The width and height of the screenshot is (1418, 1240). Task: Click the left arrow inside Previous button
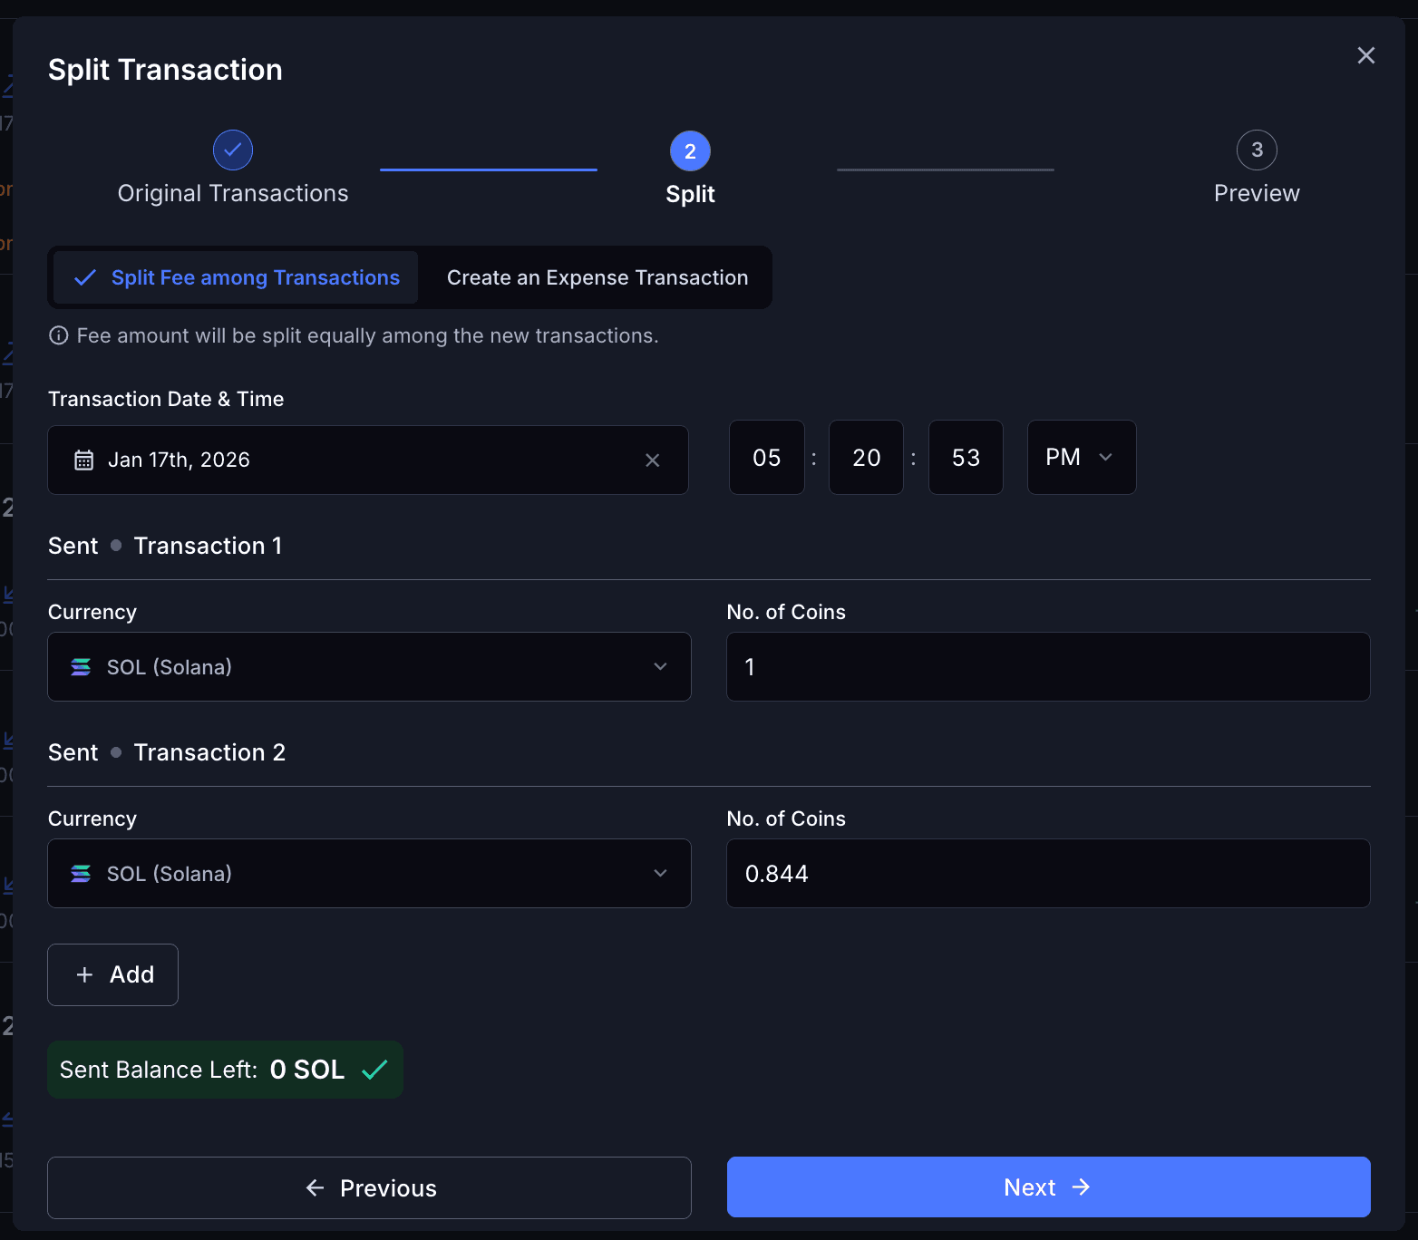[x=314, y=1187]
